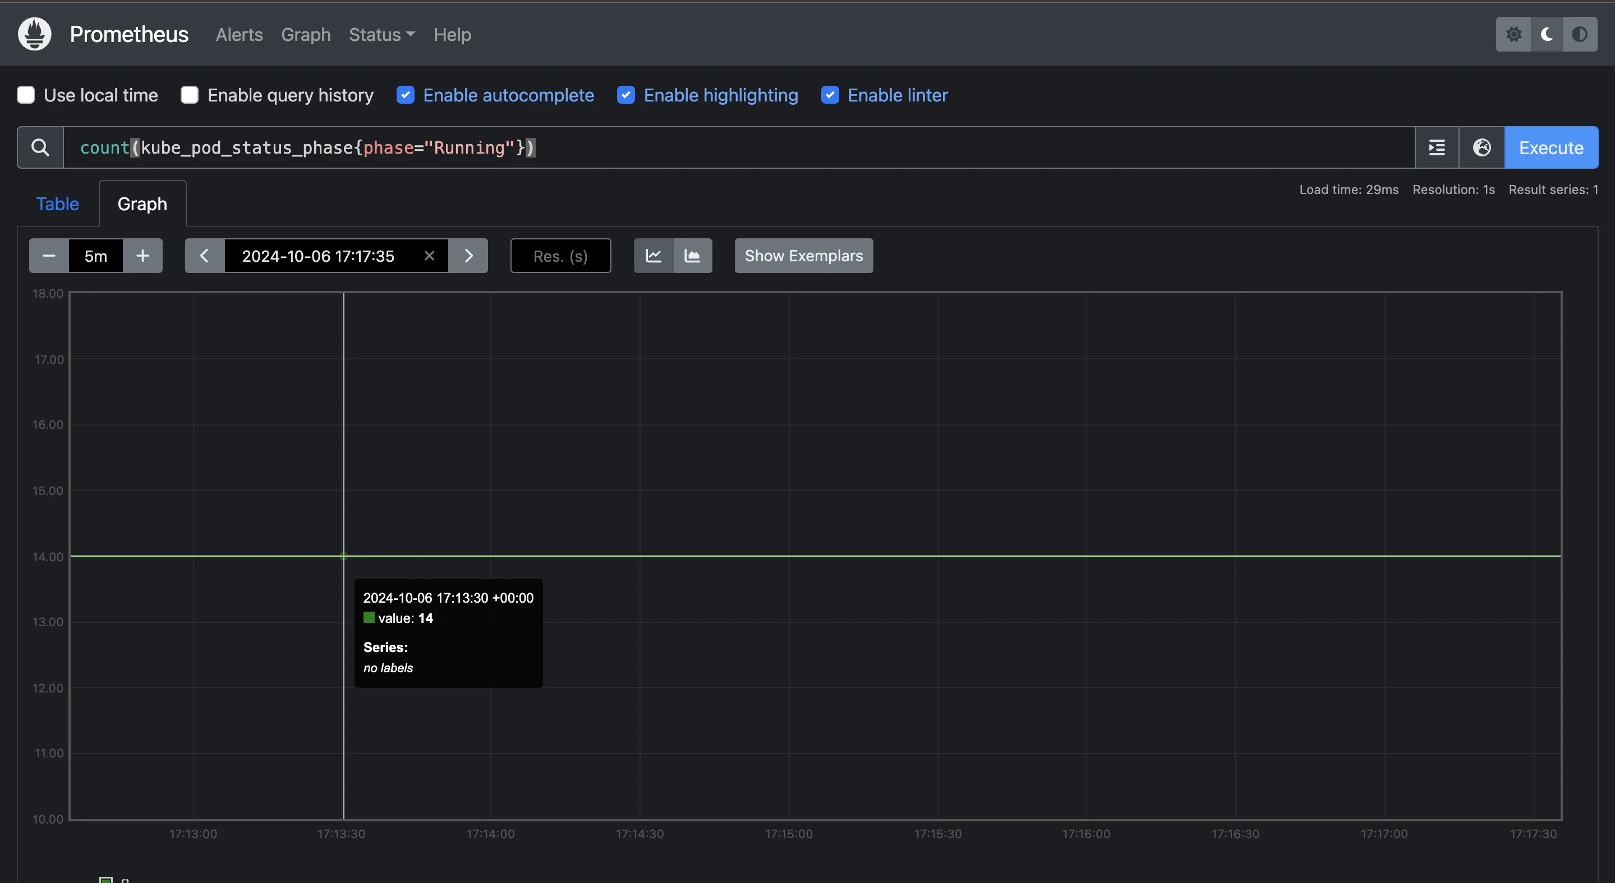Click the search magnifier icon beside query
This screenshot has height=883, width=1615.
(x=40, y=147)
